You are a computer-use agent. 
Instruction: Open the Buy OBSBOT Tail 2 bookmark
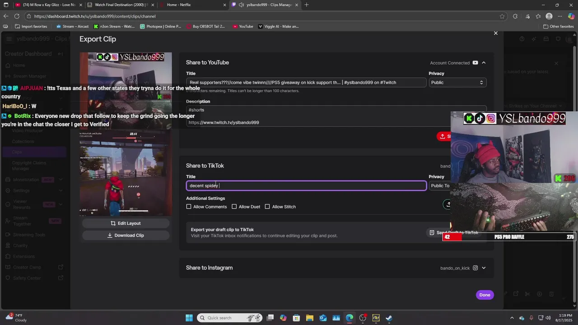(205, 27)
